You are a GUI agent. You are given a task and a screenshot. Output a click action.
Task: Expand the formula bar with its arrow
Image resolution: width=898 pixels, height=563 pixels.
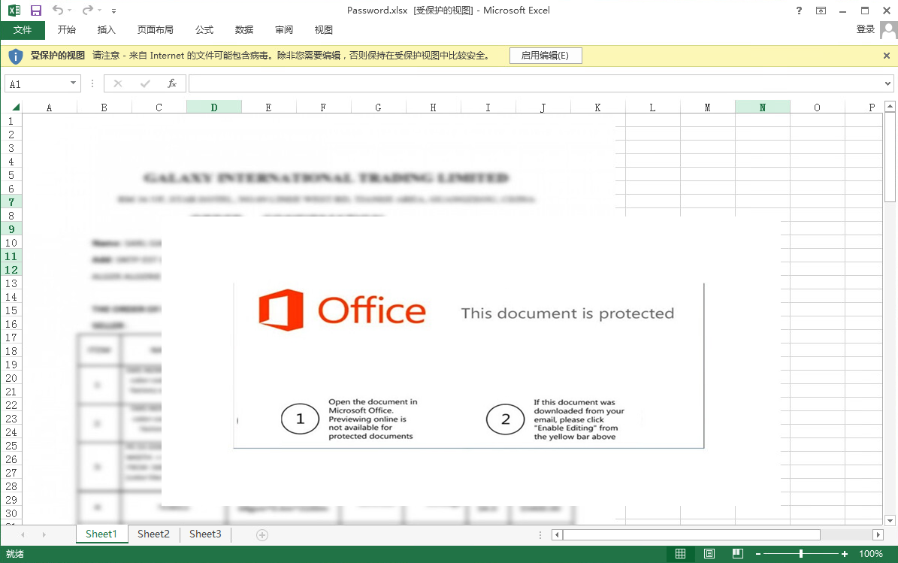(x=887, y=83)
